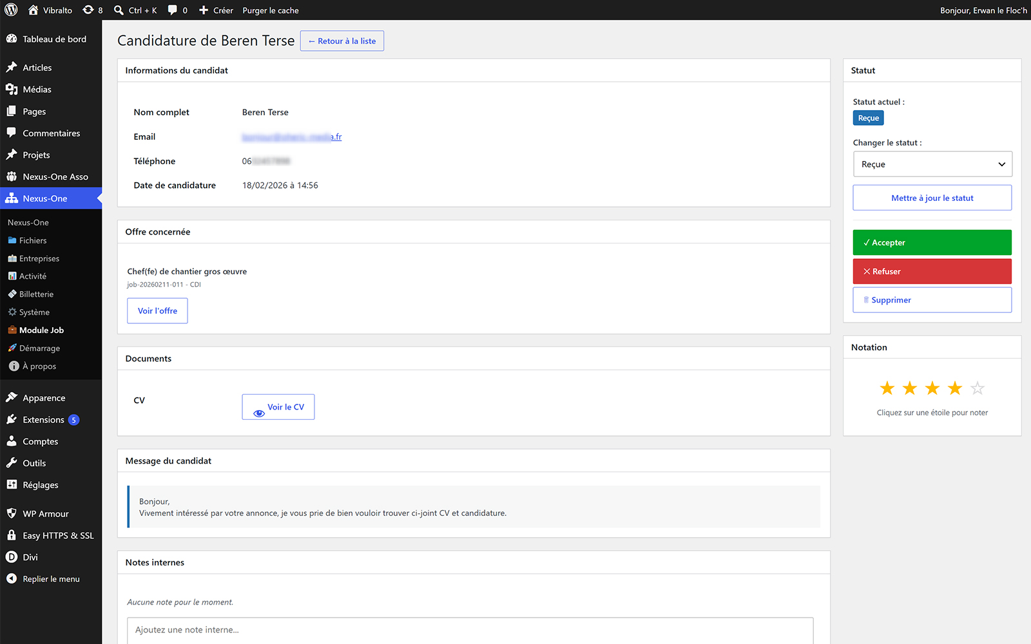The height and width of the screenshot is (644, 1031).
Task: Click the internal note text field
Action: [470, 630]
